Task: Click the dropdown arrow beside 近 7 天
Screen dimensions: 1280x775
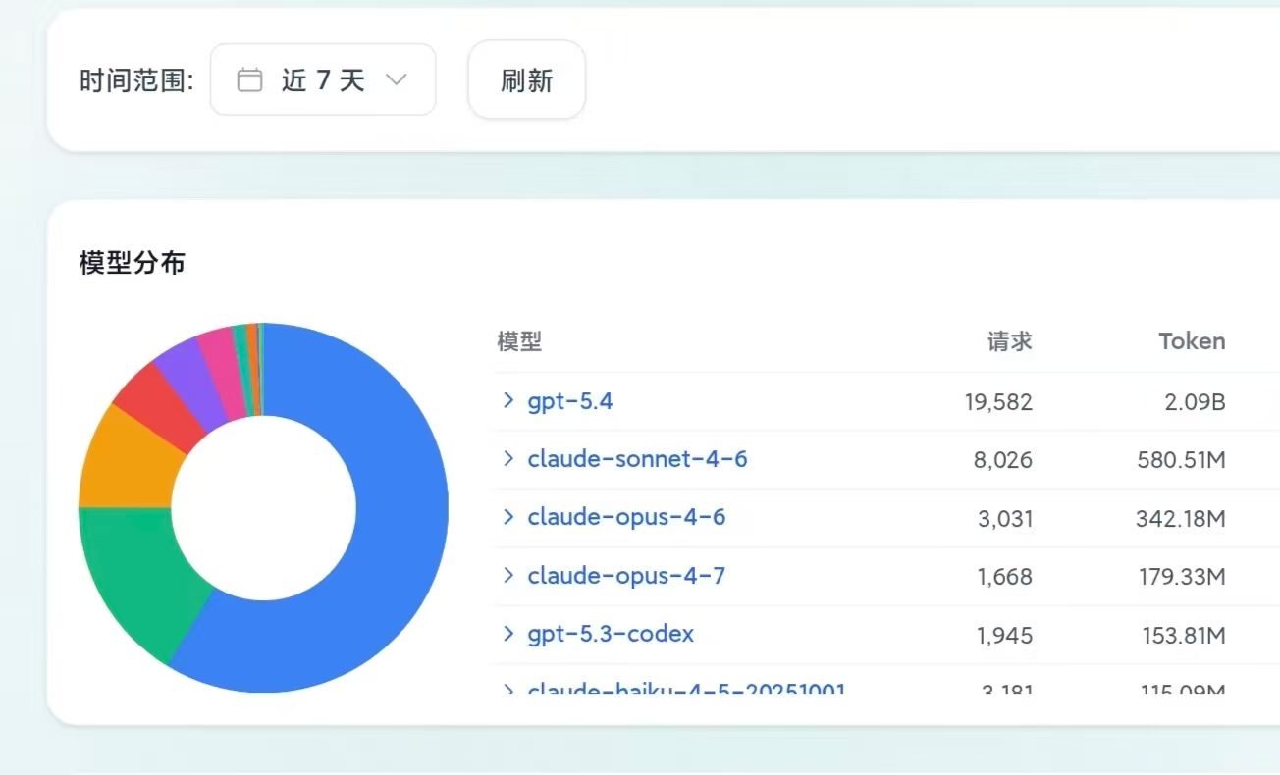Action: [397, 79]
